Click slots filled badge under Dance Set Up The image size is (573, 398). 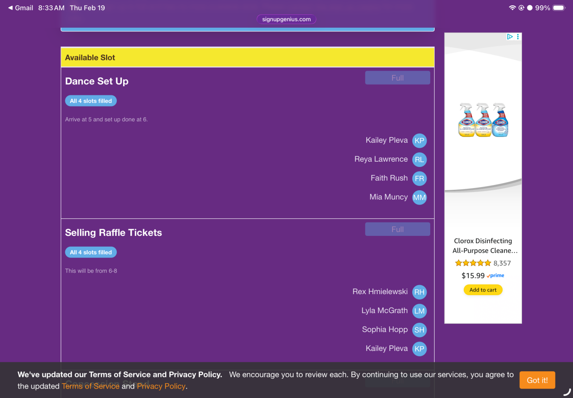point(91,101)
